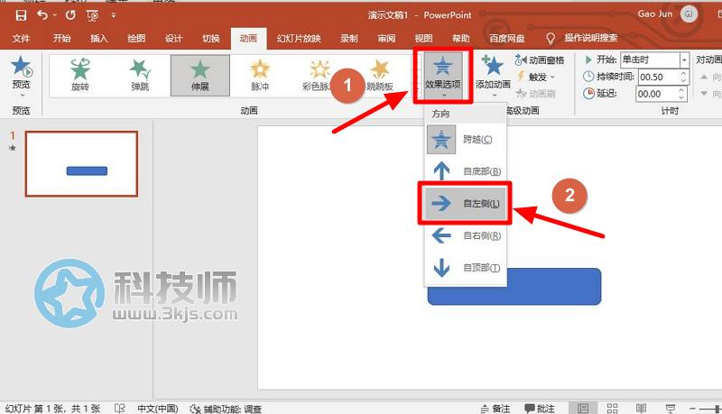Select the 自顶部(T) direction option

point(466,268)
